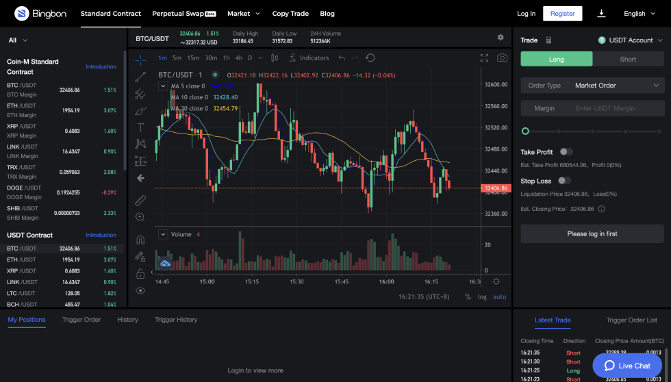Expand the English language menu
671x382 pixels.
click(640, 14)
